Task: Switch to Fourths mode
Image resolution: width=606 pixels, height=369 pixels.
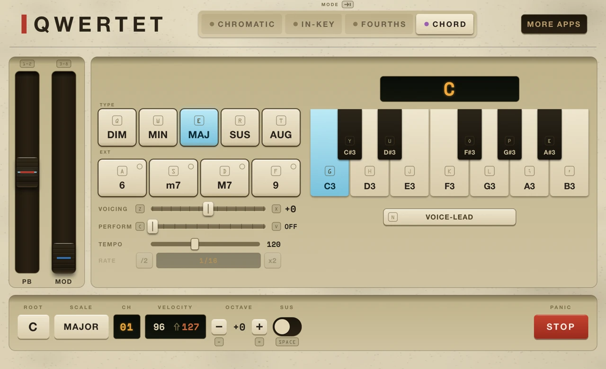Action: [379, 24]
